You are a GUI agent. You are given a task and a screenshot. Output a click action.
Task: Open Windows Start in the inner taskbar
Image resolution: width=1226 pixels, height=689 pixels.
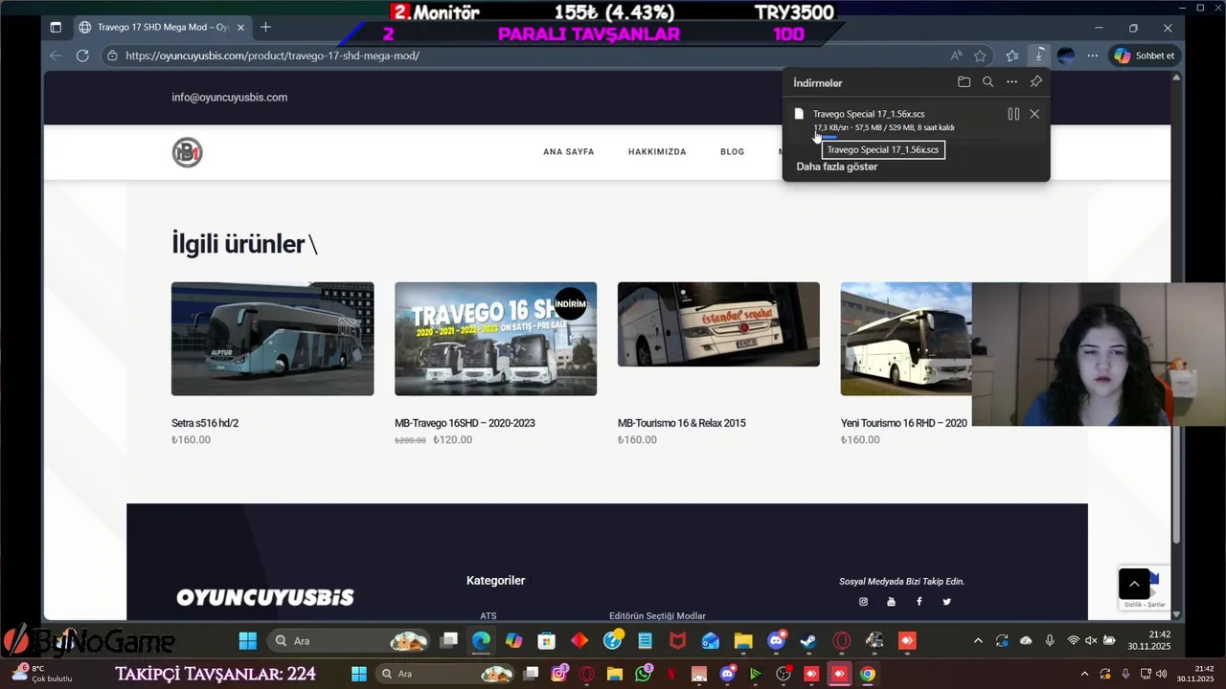pos(248,640)
